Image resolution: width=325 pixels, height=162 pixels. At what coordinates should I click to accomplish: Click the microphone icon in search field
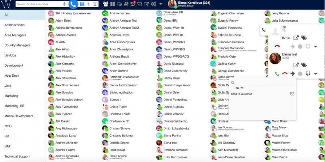pos(64,4)
